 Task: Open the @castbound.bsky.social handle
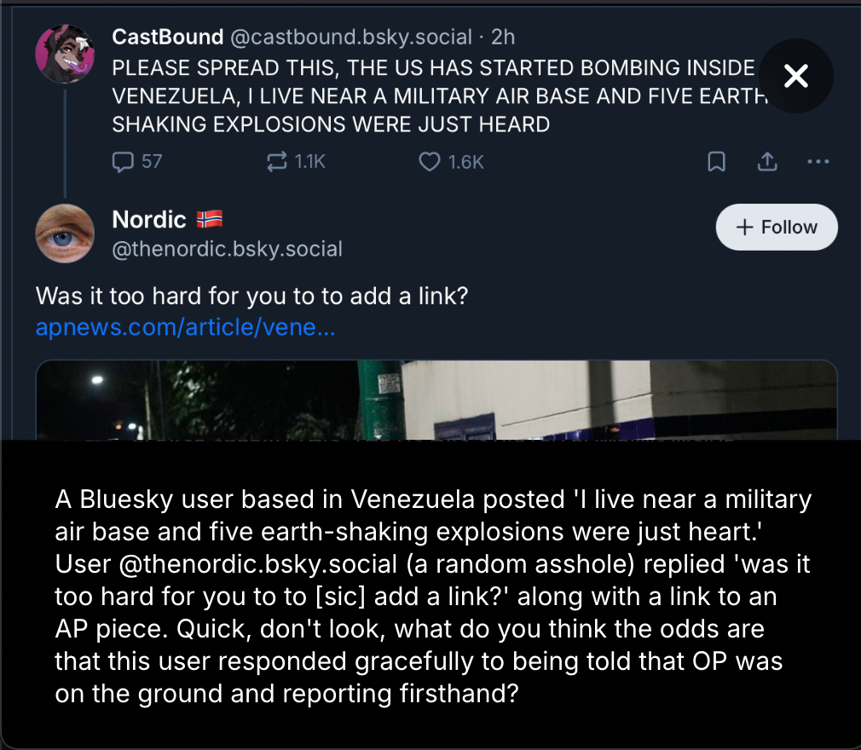pos(350,37)
